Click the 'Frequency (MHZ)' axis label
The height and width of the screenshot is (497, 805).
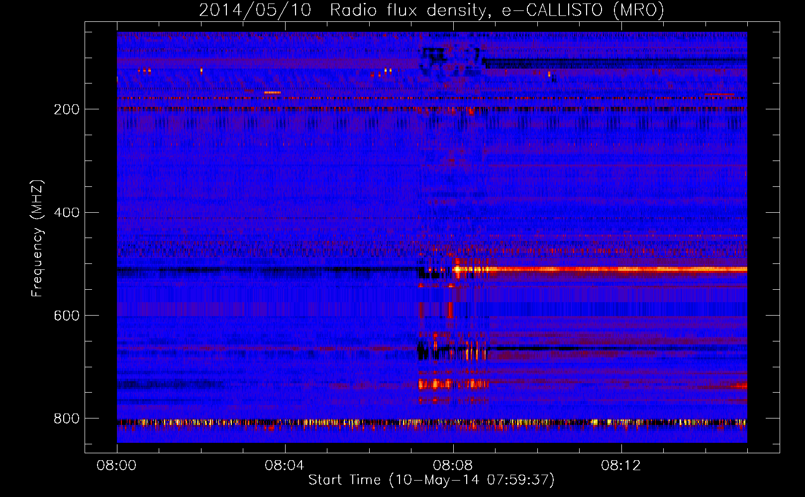(x=37, y=239)
